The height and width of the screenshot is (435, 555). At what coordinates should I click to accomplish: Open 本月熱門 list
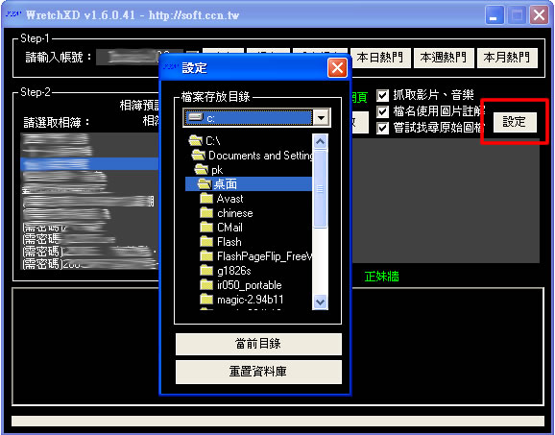point(507,58)
